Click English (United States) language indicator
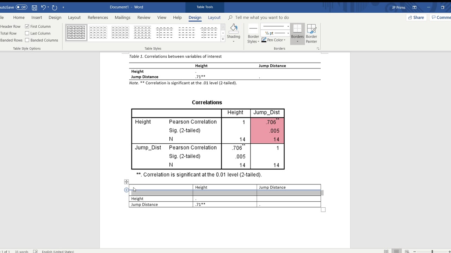This screenshot has width=451, height=253. tap(58, 252)
